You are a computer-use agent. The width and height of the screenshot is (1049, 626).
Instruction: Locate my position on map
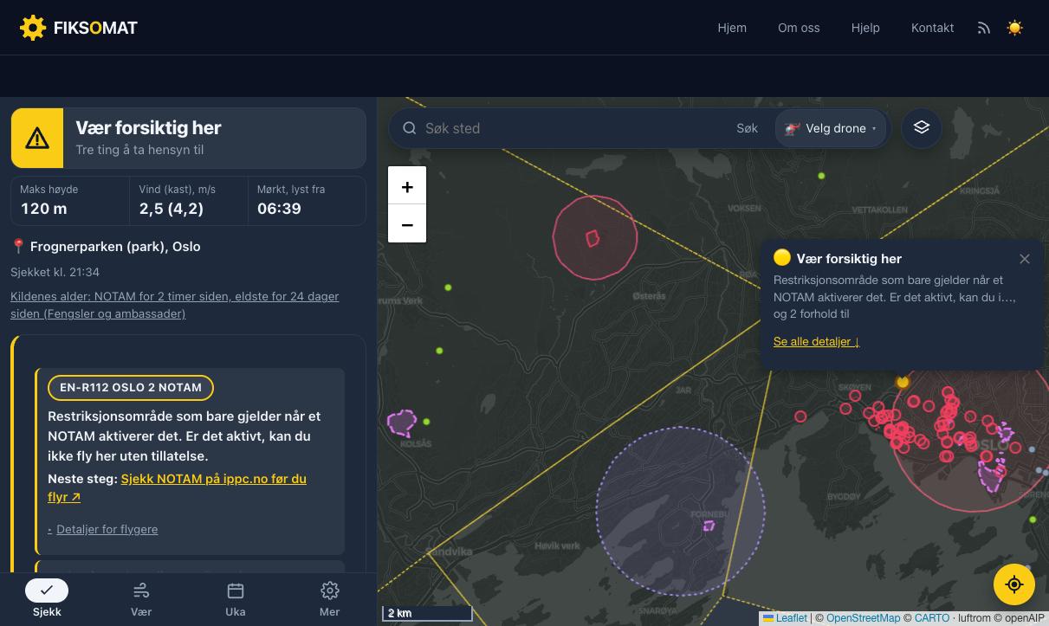point(1014,584)
